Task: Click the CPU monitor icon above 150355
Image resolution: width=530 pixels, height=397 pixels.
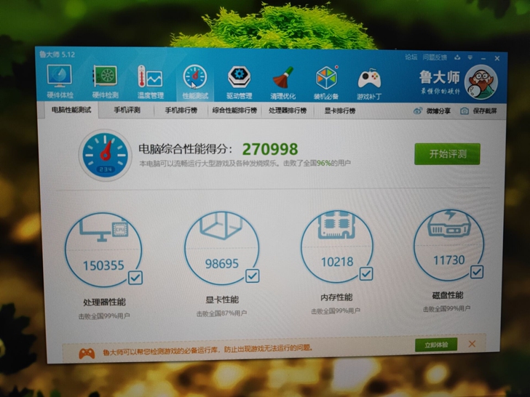Action: point(103,230)
